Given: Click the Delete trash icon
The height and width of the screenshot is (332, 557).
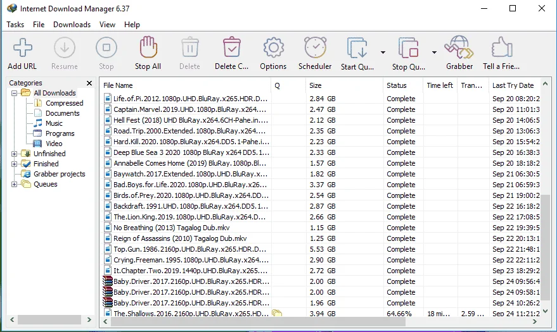Looking at the screenshot, I should point(189,47).
